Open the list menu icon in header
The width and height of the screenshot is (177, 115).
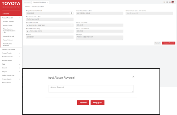(167, 2)
